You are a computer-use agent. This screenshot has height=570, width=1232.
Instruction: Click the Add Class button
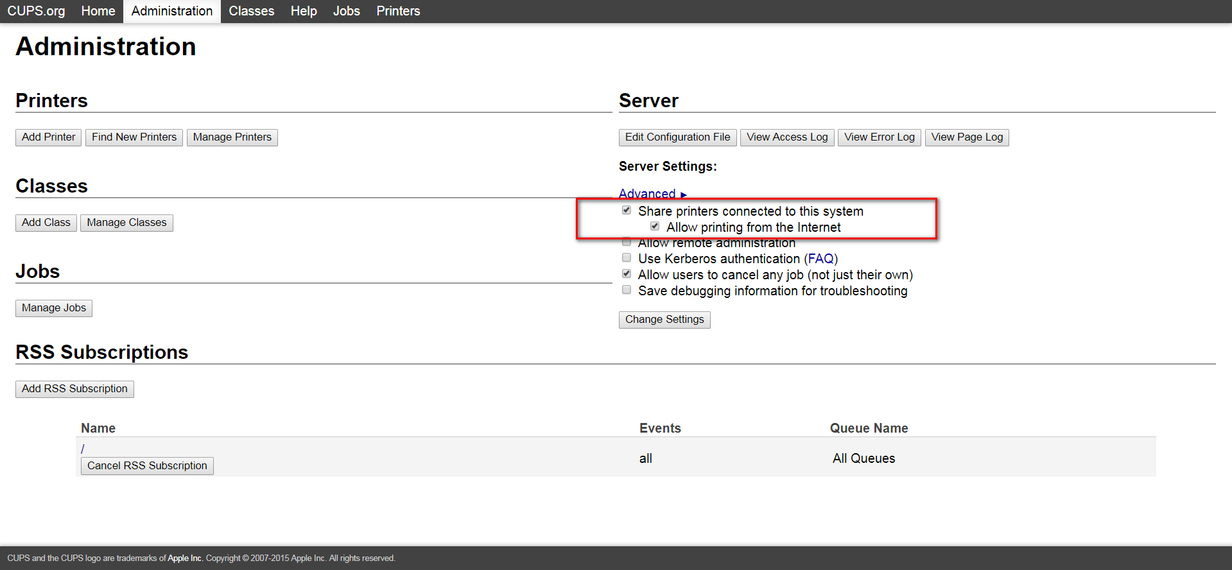46,223
